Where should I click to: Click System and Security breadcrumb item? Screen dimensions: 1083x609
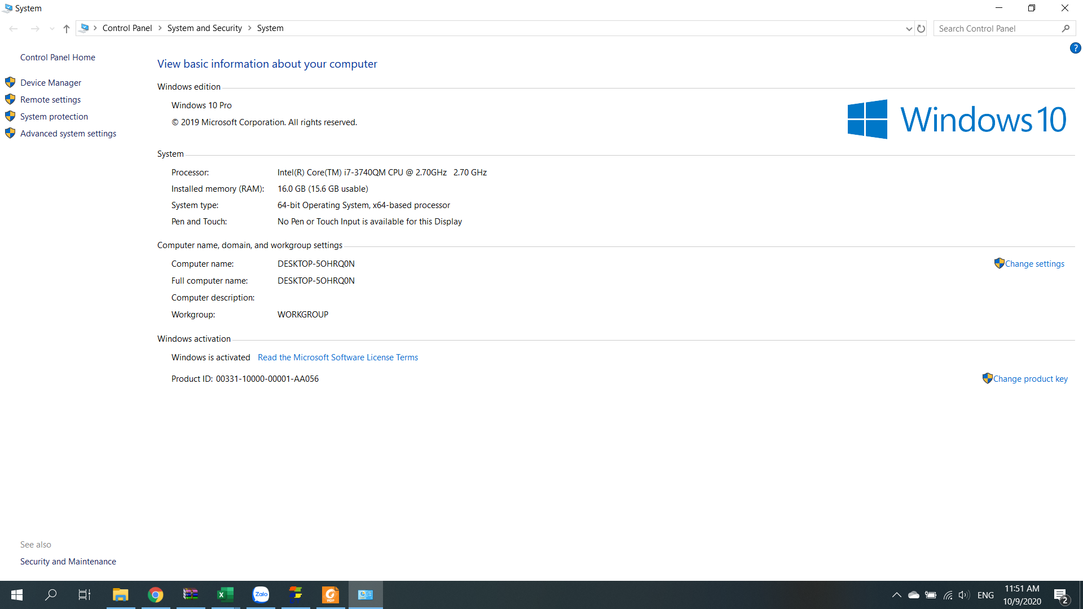[x=204, y=28]
